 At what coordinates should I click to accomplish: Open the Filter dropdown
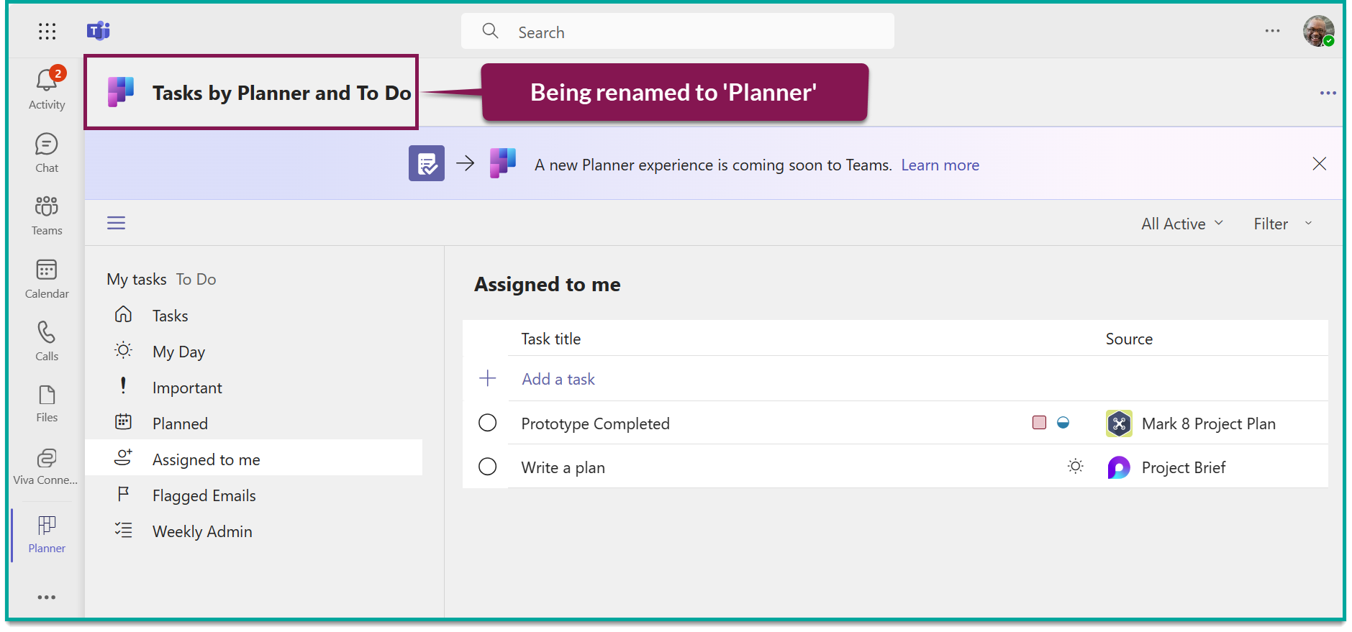pos(1282,224)
